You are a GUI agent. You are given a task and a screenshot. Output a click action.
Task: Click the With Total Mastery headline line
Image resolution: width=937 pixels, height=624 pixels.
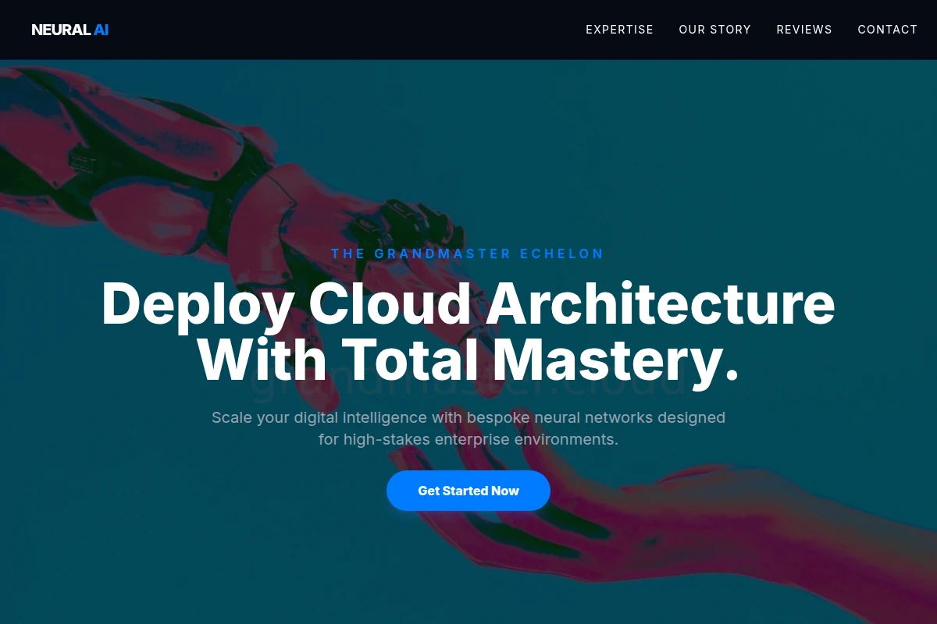(468, 360)
